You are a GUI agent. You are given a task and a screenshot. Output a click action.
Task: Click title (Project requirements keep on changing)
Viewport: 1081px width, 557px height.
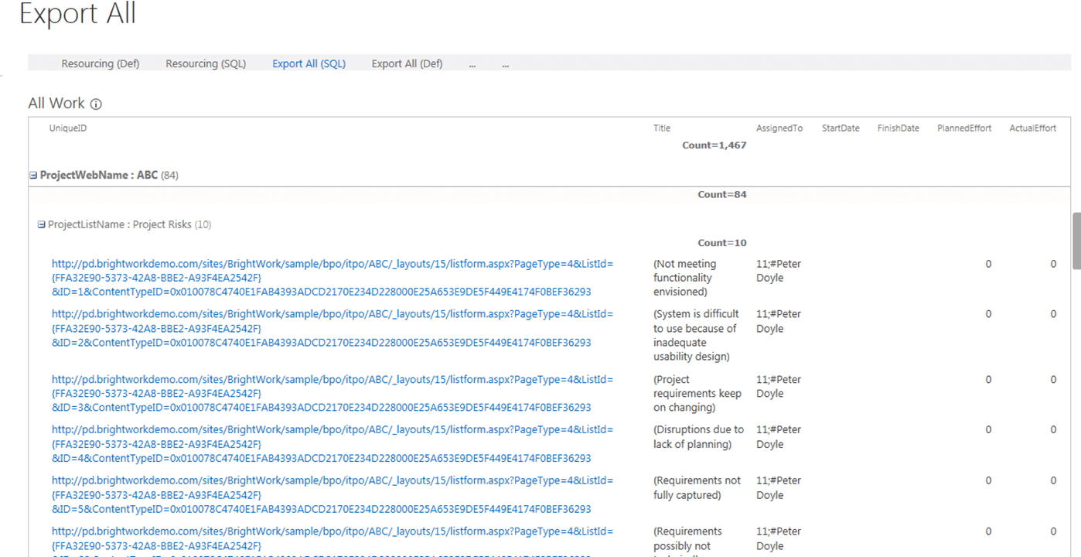[697, 393]
